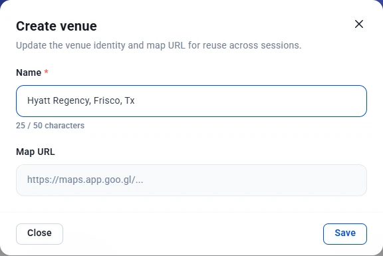Focus the Map URL input field

tap(191, 180)
